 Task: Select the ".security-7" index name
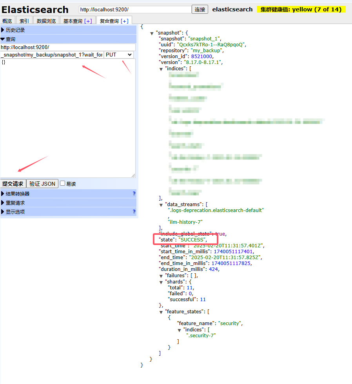[201, 336]
